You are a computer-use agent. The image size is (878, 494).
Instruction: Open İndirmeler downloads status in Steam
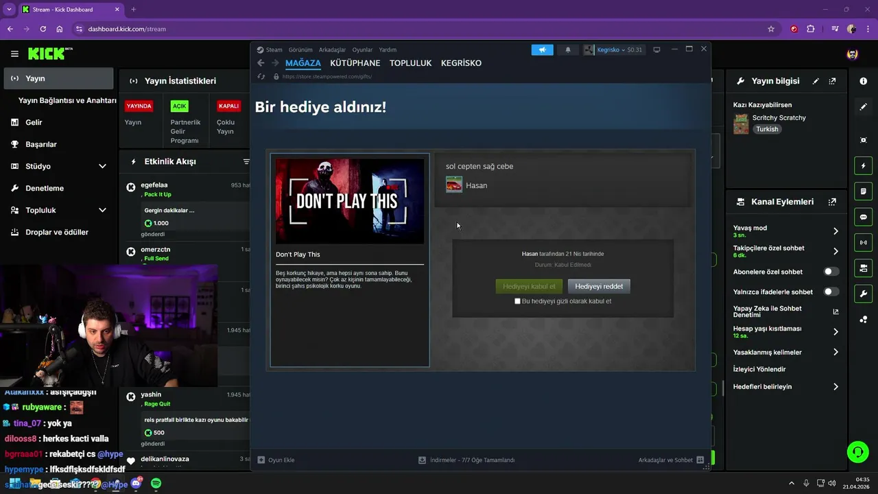(466, 460)
